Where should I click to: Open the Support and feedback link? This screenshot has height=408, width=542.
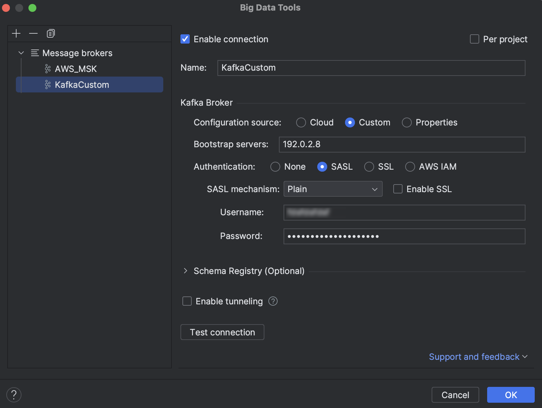tap(474, 357)
